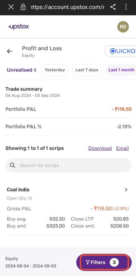Tap the Quicko button

120,51
